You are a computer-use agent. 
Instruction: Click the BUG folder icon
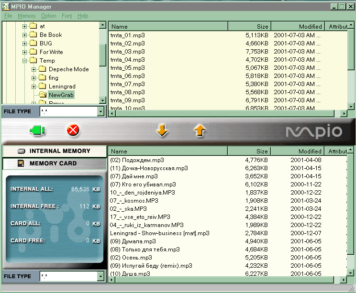33,43
